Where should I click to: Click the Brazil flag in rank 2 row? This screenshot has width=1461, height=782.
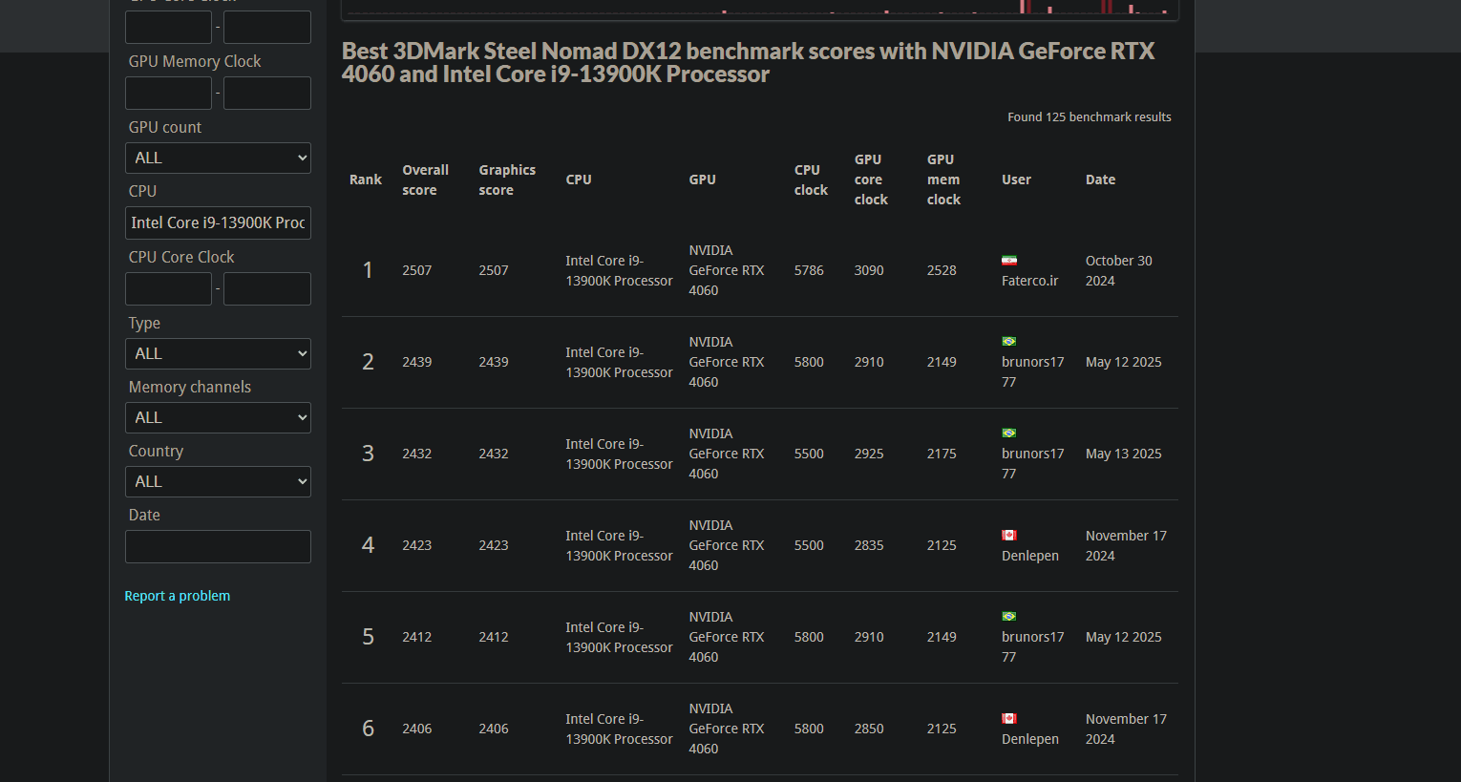1008,342
